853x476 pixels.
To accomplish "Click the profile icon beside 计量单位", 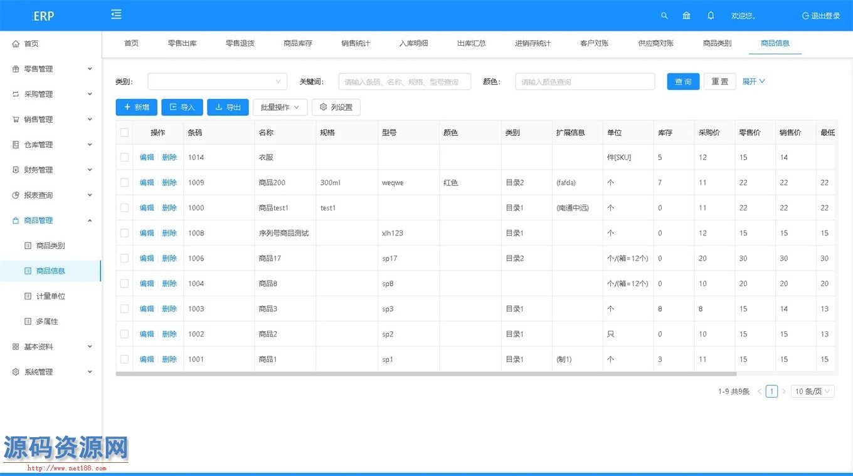I will 28,296.
